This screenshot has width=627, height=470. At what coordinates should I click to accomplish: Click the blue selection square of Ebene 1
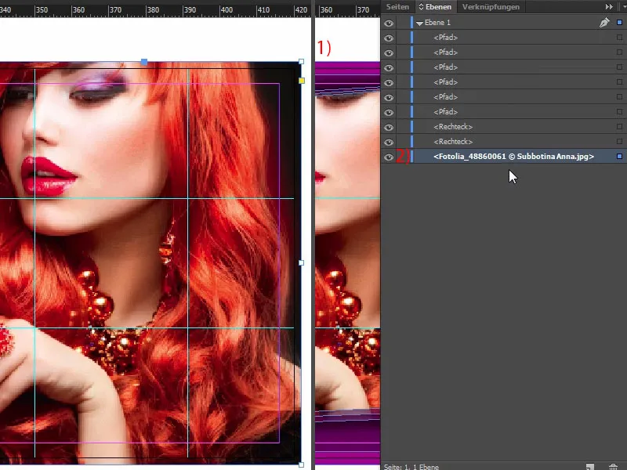click(619, 23)
